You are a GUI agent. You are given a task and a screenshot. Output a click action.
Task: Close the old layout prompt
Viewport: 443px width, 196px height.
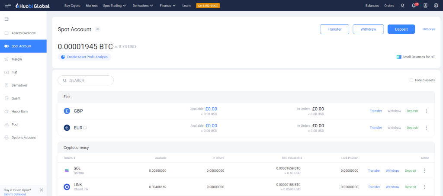point(42,190)
